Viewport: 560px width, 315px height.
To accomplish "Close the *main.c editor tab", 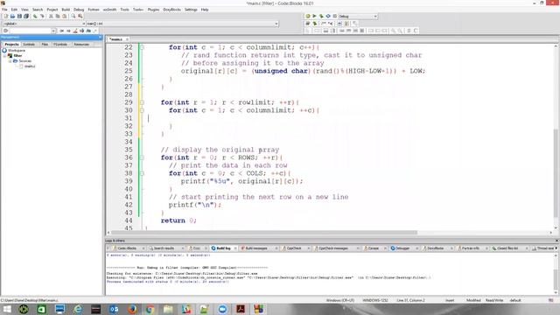I will (x=127, y=39).
